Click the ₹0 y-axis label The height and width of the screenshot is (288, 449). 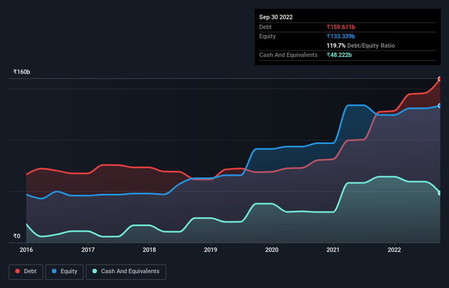[17, 236]
